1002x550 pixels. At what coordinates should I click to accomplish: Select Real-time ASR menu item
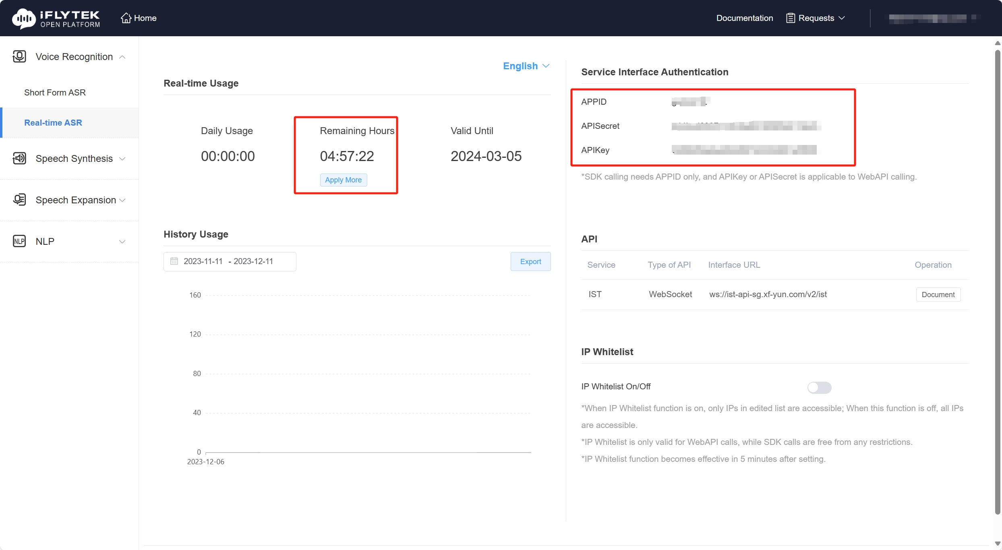pyautogui.click(x=53, y=123)
